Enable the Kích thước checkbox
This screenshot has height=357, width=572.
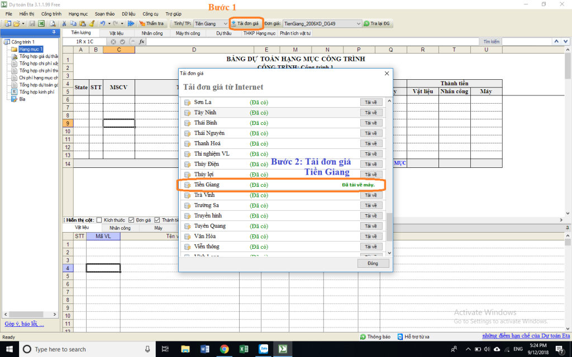[99, 220]
